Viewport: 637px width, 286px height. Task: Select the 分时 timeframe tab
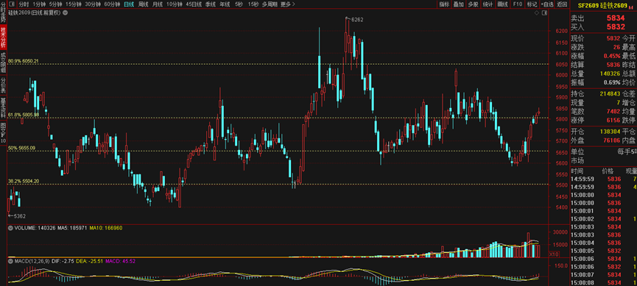coord(24,4)
